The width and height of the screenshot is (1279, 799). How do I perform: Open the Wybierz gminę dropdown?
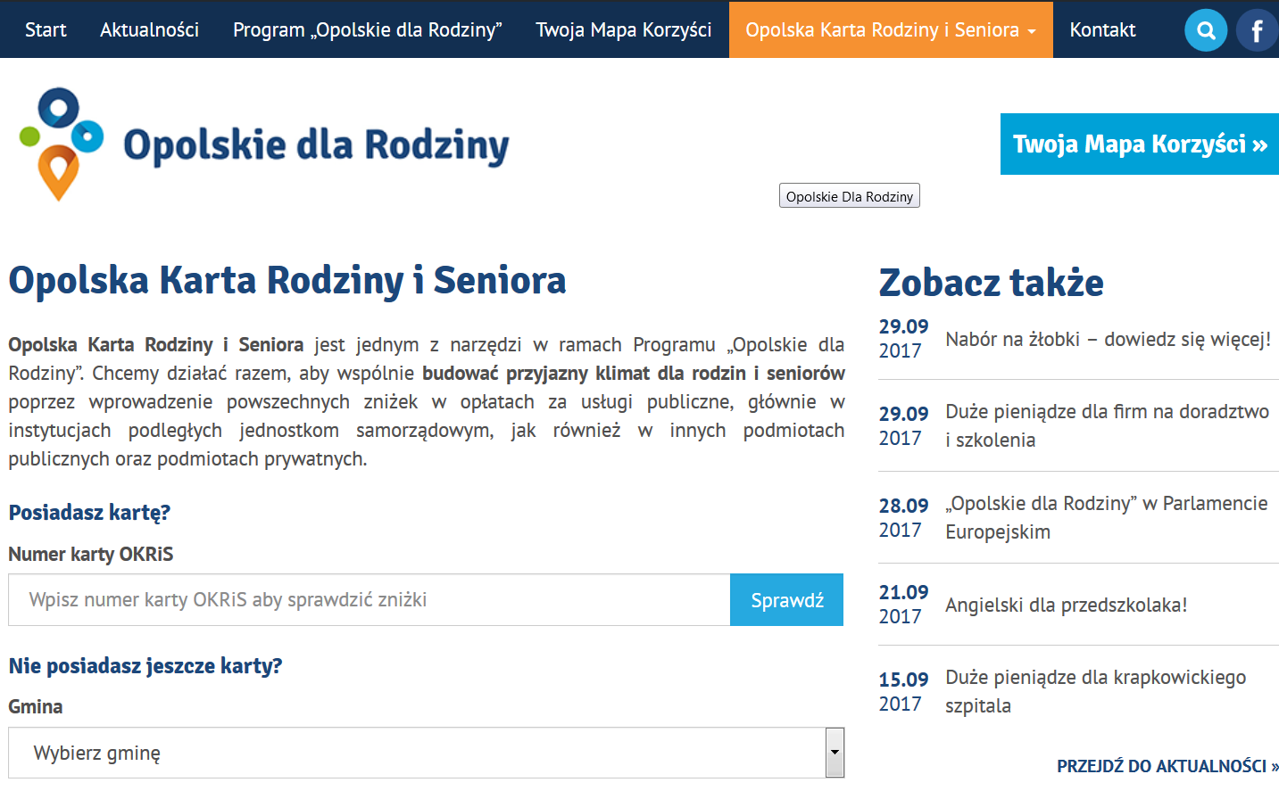click(x=416, y=753)
